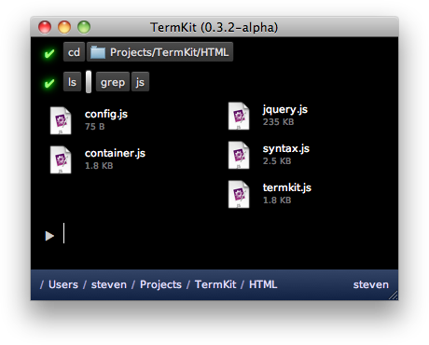Select the Projects/TermKit/HTML path token
The width and height of the screenshot is (429, 345).
[x=159, y=52]
